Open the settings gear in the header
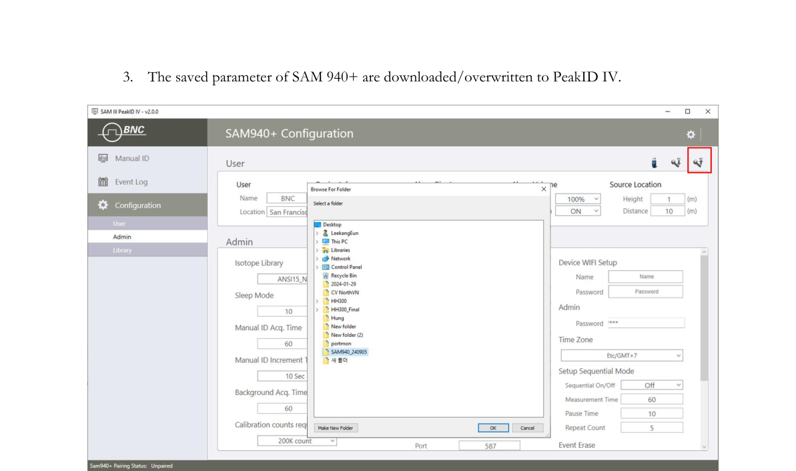This screenshot has width=796, height=471. 691,135
